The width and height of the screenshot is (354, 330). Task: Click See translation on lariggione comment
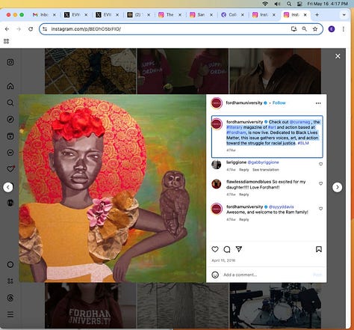click(x=266, y=170)
